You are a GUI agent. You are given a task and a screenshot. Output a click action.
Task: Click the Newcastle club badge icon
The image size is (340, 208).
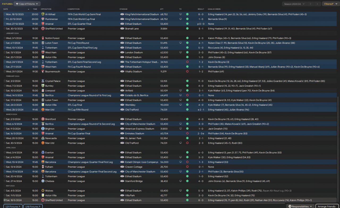[43, 138]
